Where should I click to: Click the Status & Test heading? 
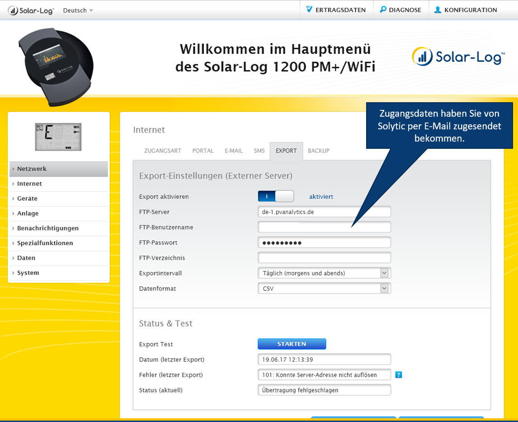[x=165, y=323]
